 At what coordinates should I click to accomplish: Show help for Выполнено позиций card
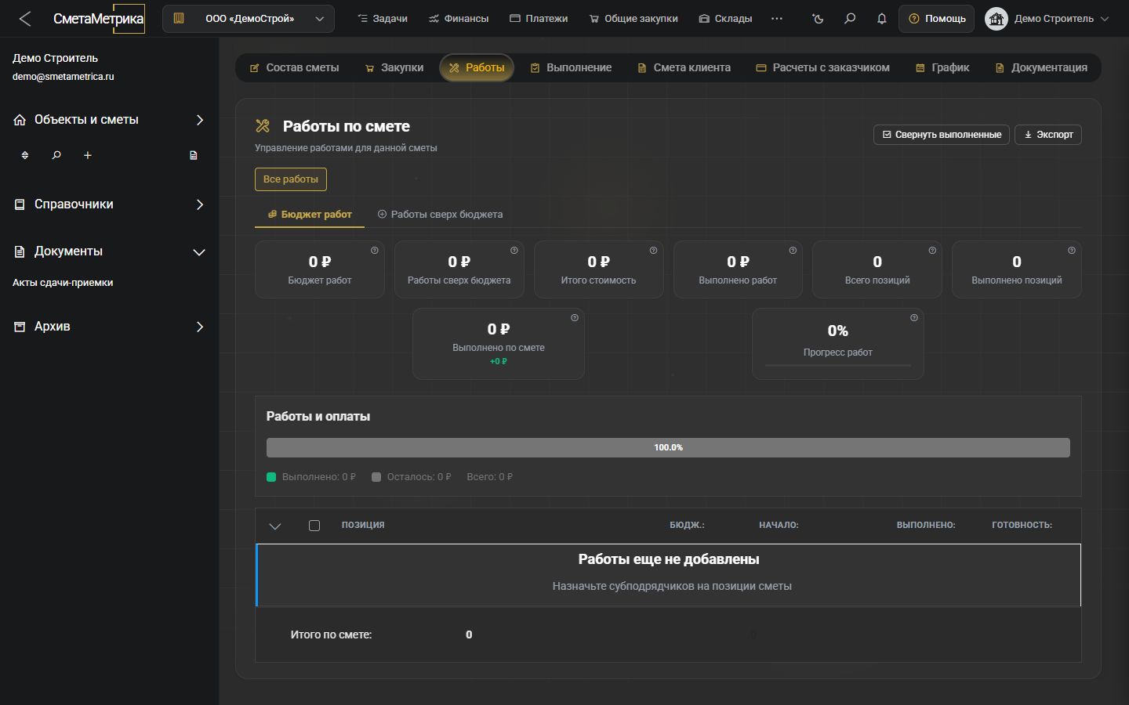click(x=1072, y=251)
